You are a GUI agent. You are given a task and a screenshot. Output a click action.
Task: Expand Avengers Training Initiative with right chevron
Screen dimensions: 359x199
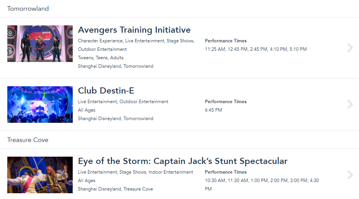tap(350, 48)
